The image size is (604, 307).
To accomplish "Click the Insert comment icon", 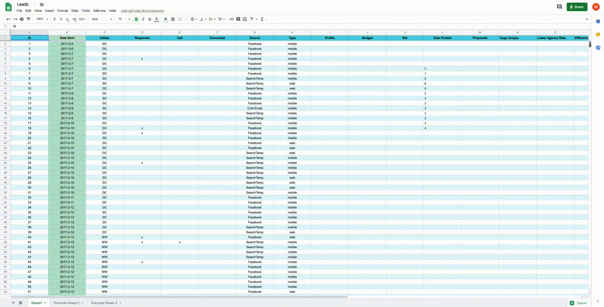I will tap(238, 19).
